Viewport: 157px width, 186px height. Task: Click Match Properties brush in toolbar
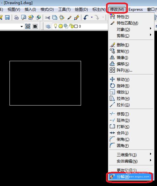[69, 17]
